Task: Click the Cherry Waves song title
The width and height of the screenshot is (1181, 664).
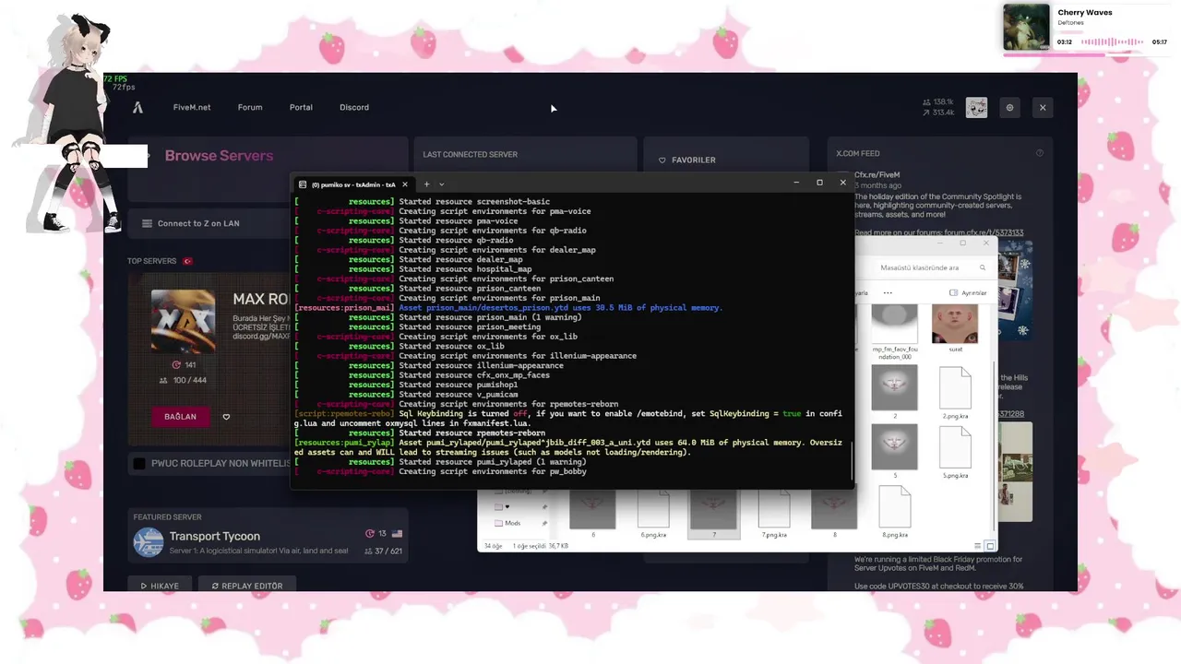Action: [x=1085, y=13]
